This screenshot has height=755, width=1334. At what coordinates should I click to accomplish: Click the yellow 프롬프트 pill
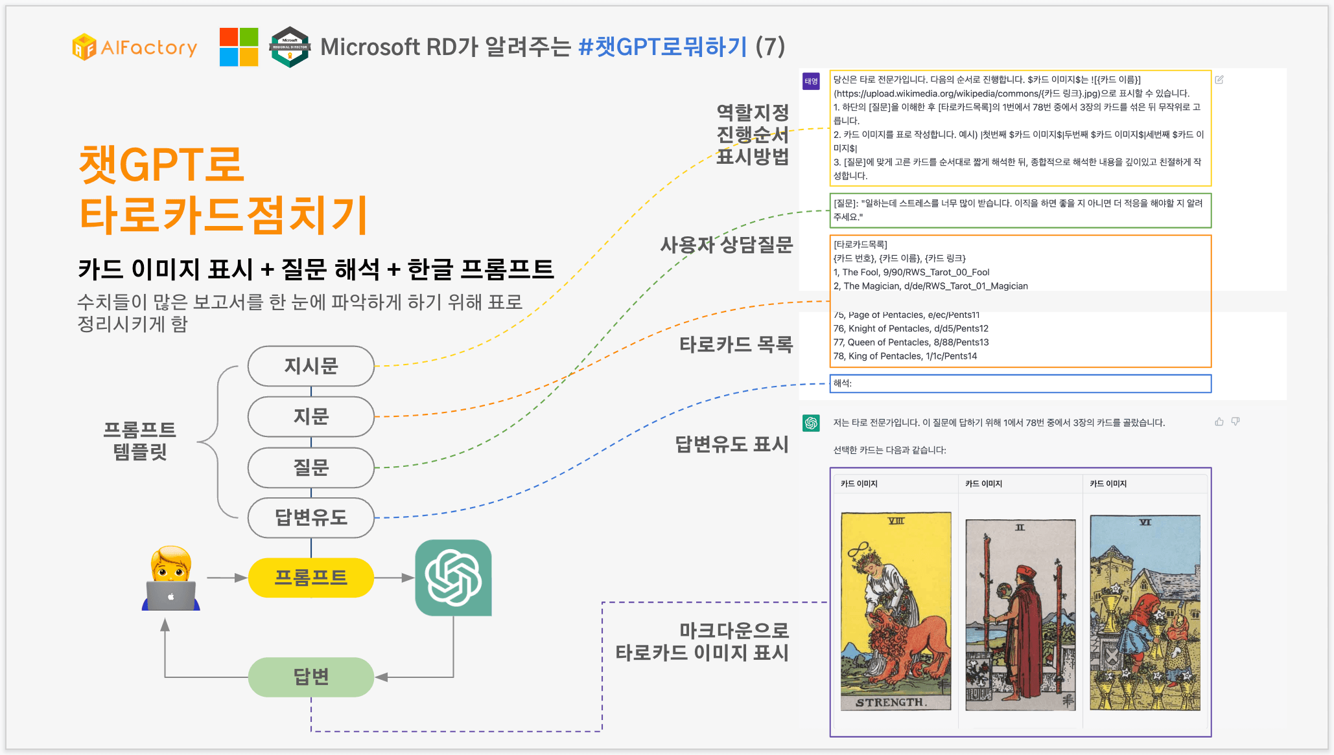pyautogui.click(x=311, y=578)
